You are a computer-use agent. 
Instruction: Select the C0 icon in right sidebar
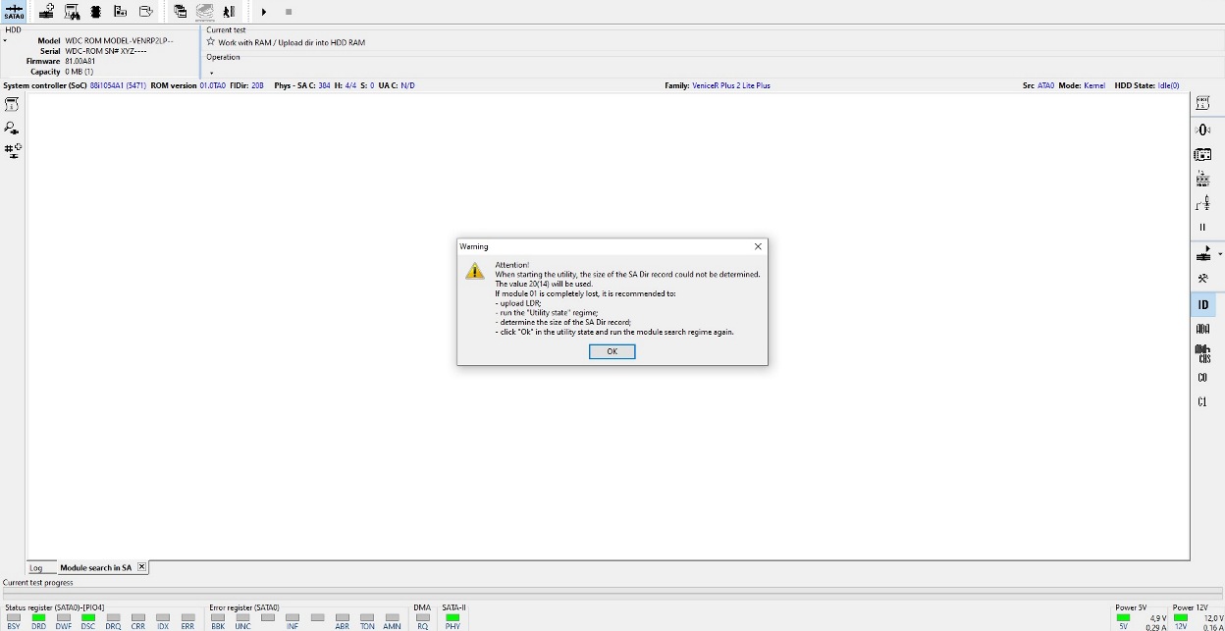pos(1202,378)
